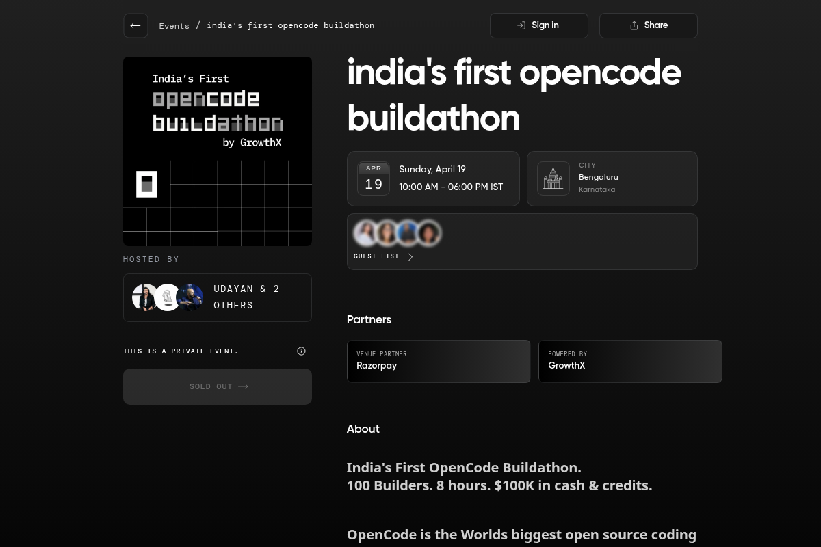Open the Bengaluru Karnataka city card

[x=612, y=178]
